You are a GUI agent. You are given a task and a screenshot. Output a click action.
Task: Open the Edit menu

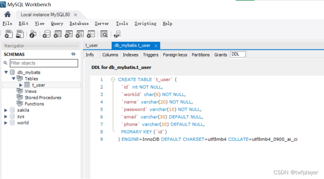(23, 23)
